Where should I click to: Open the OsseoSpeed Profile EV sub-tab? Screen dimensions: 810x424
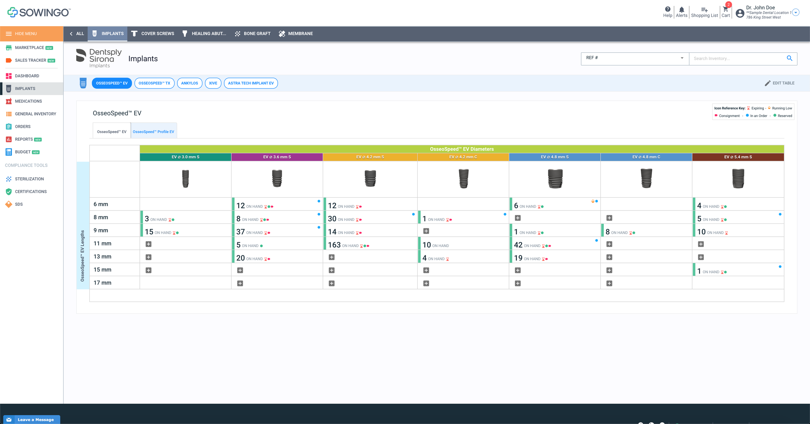154,131
